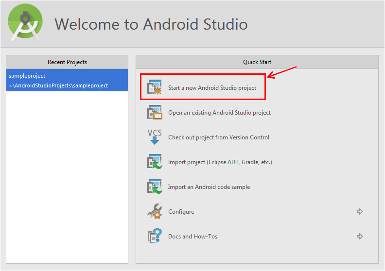
Task: Expand the Docs and How-Tos arrow
Action: (360, 237)
